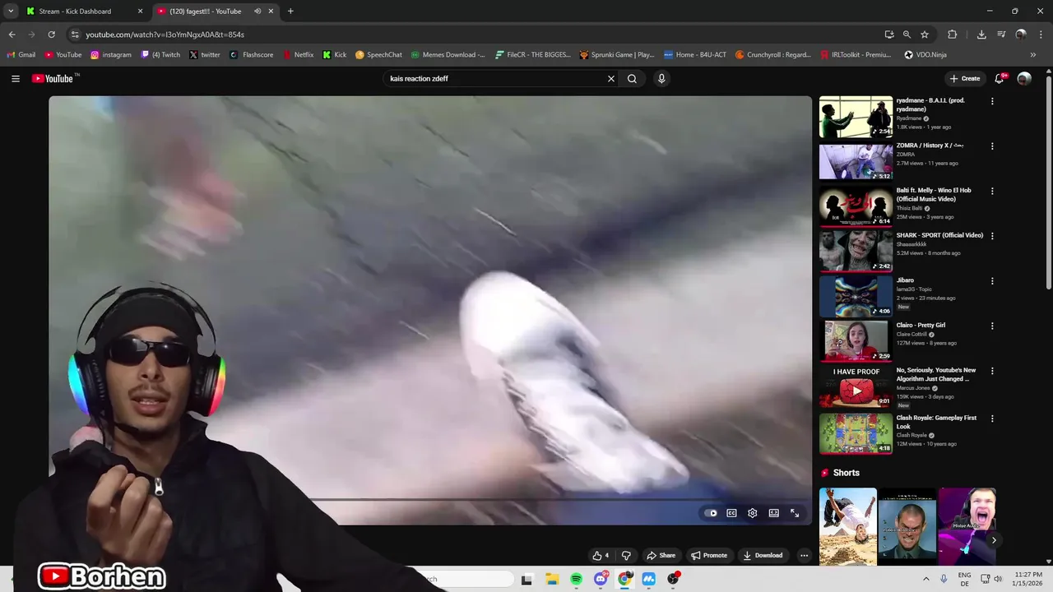Toggle closed captions CC button

[x=731, y=513]
